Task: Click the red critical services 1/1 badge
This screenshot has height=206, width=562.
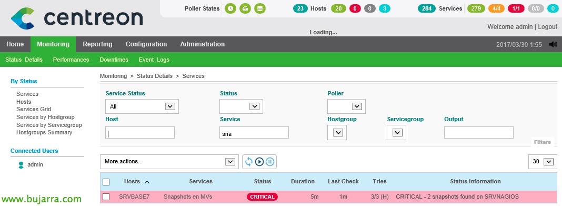Action: click(x=516, y=8)
